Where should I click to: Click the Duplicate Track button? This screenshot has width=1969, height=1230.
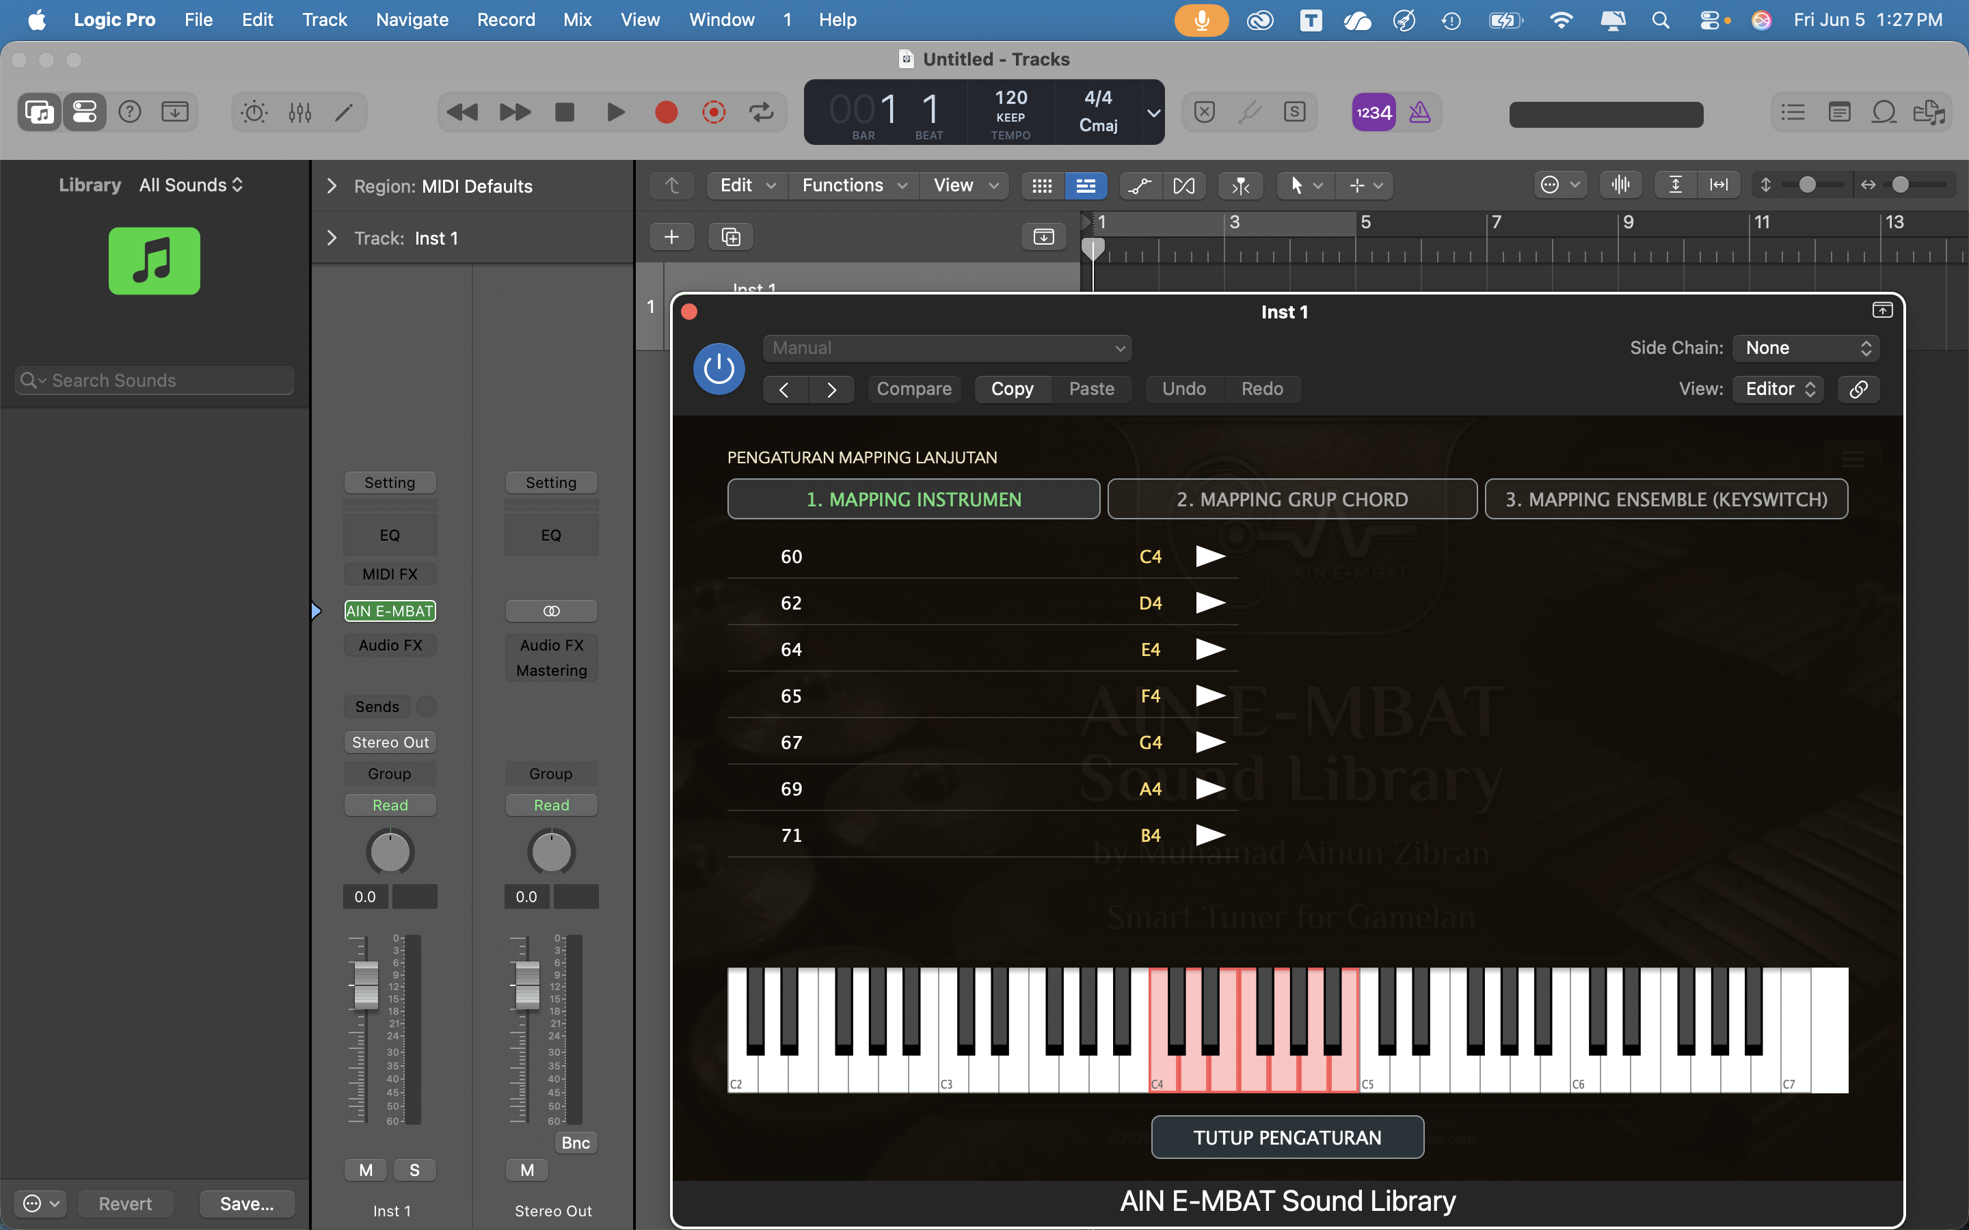click(x=731, y=236)
